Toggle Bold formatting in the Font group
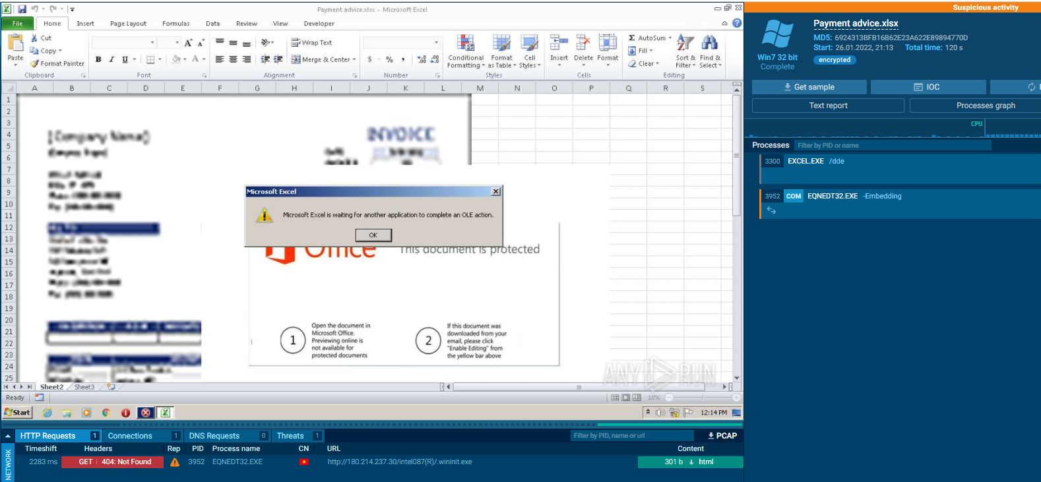Image resolution: width=1041 pixels, height=482 pixels. pyautogui.click(x=98, y=59)
